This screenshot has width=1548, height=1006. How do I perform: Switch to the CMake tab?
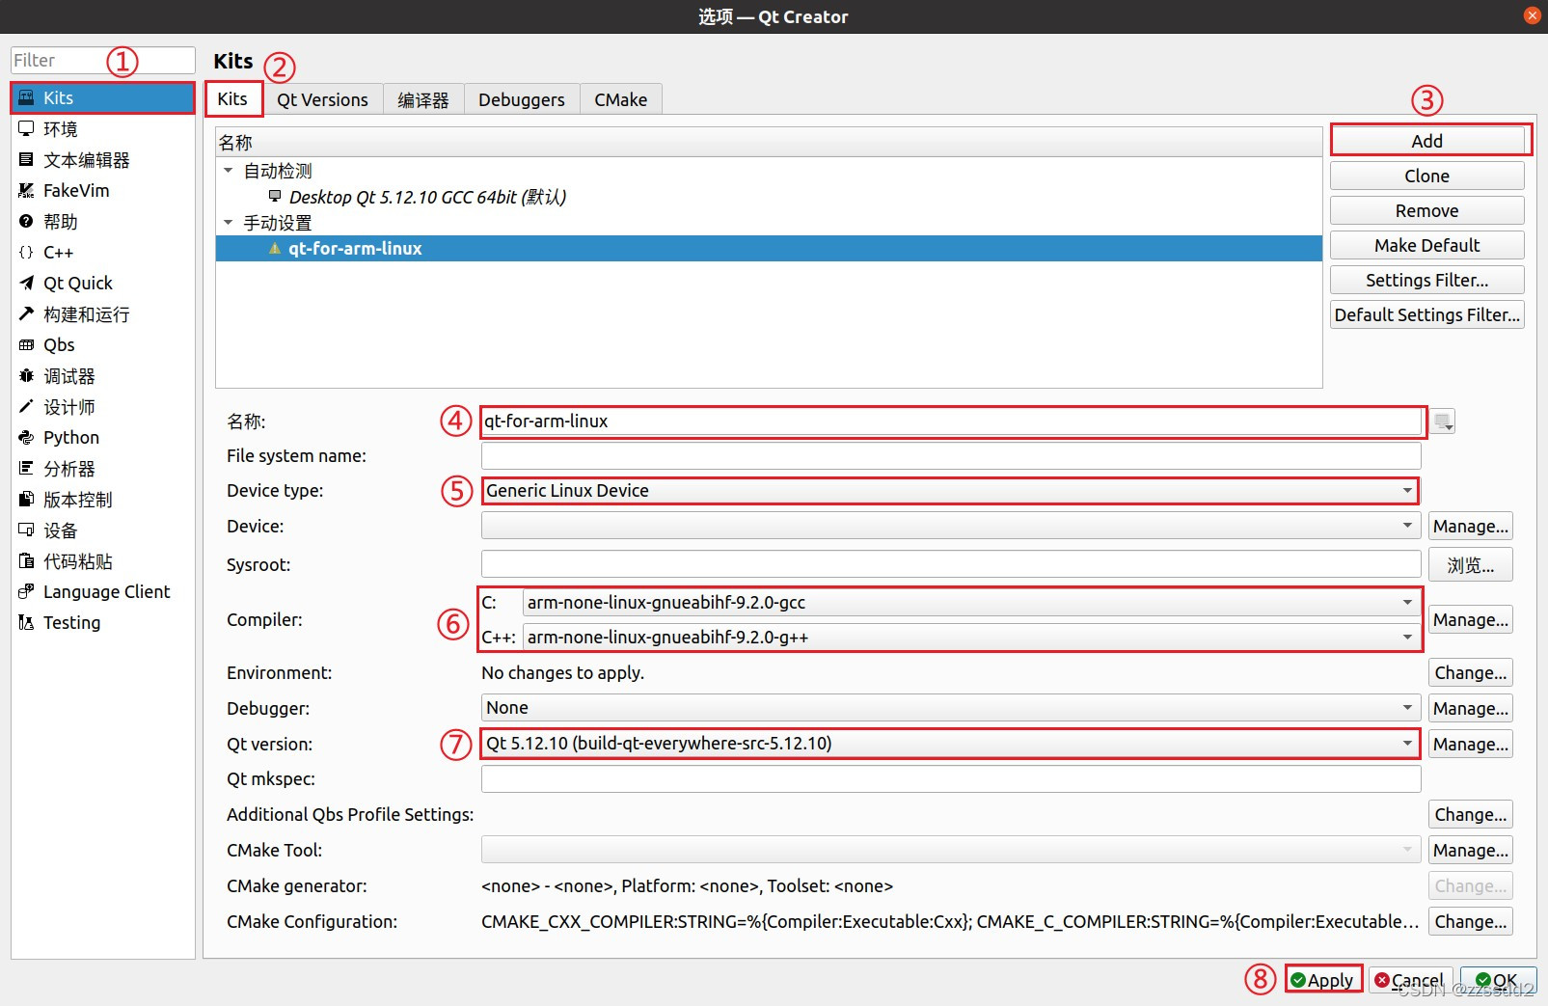[621, 99]
